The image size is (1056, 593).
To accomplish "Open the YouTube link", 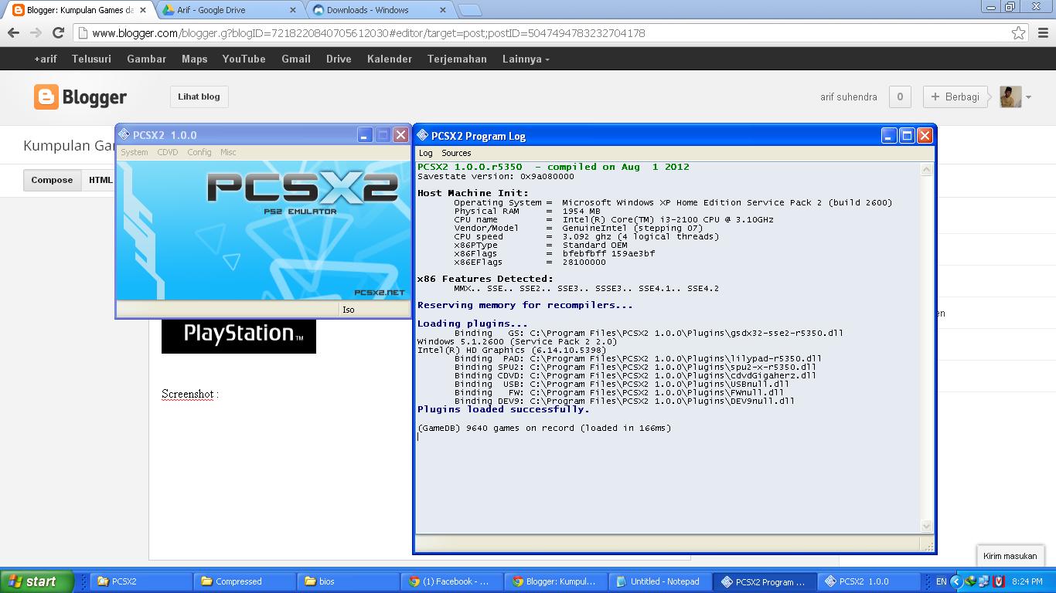I will coord(244,59).
